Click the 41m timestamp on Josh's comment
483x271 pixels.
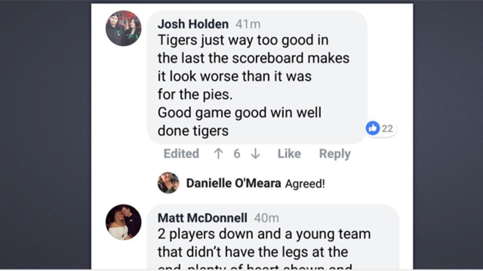point(248,24)
